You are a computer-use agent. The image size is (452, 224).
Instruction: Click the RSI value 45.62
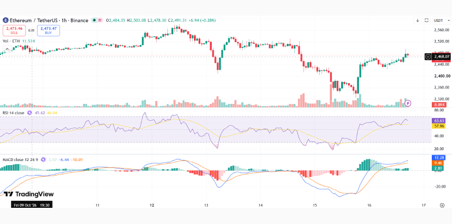click(x=39, y=113)
